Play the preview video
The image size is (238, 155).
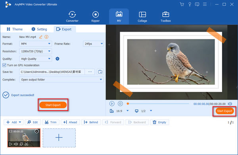pos(112,104)
